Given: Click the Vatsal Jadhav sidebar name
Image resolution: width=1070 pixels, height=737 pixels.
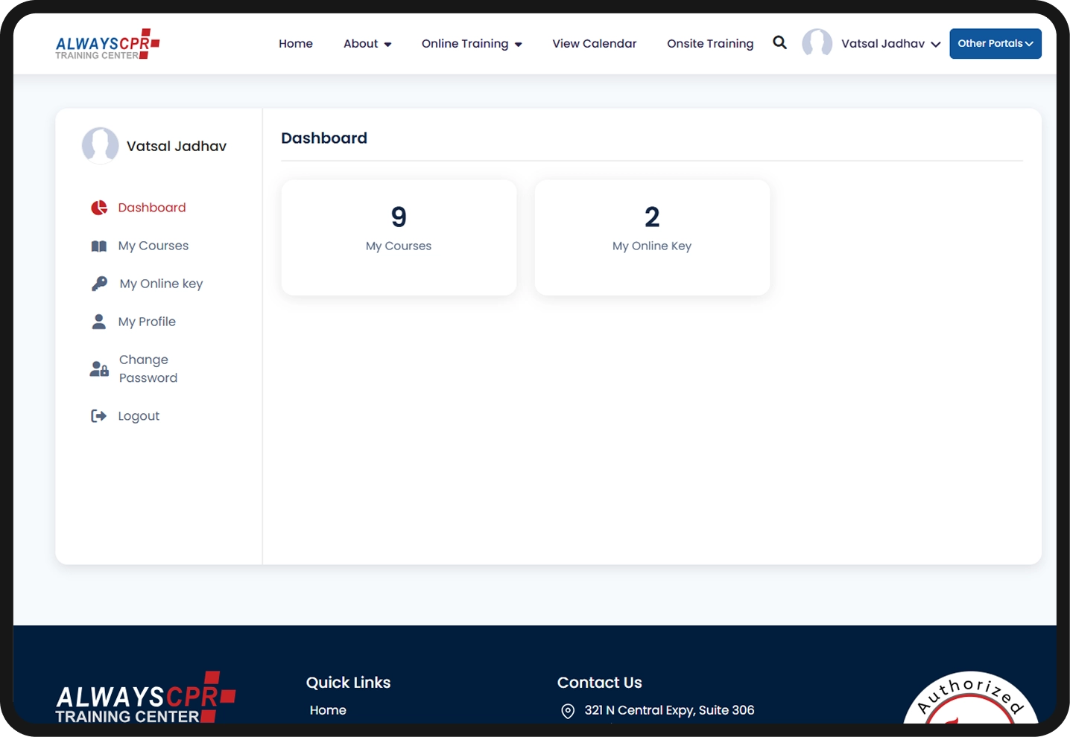Looking at the screenshot, I should (177, 146).
